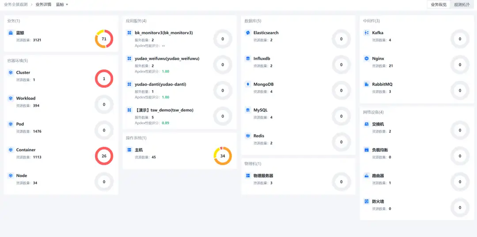Click the Container cube icon
477x237 pixels.
[10, 150]
